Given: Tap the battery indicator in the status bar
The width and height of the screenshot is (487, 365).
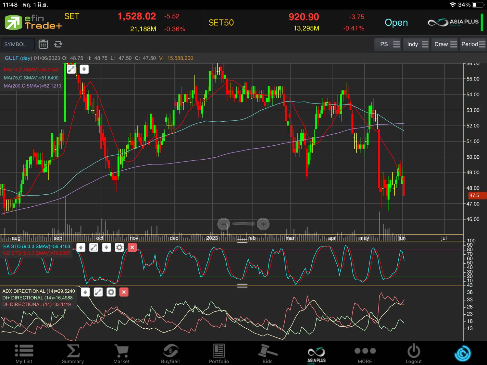Looking at the screenshot, I should click(478, 5).
